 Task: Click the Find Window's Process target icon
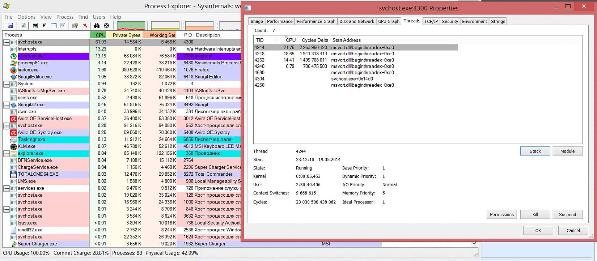(x=106, y=26)
